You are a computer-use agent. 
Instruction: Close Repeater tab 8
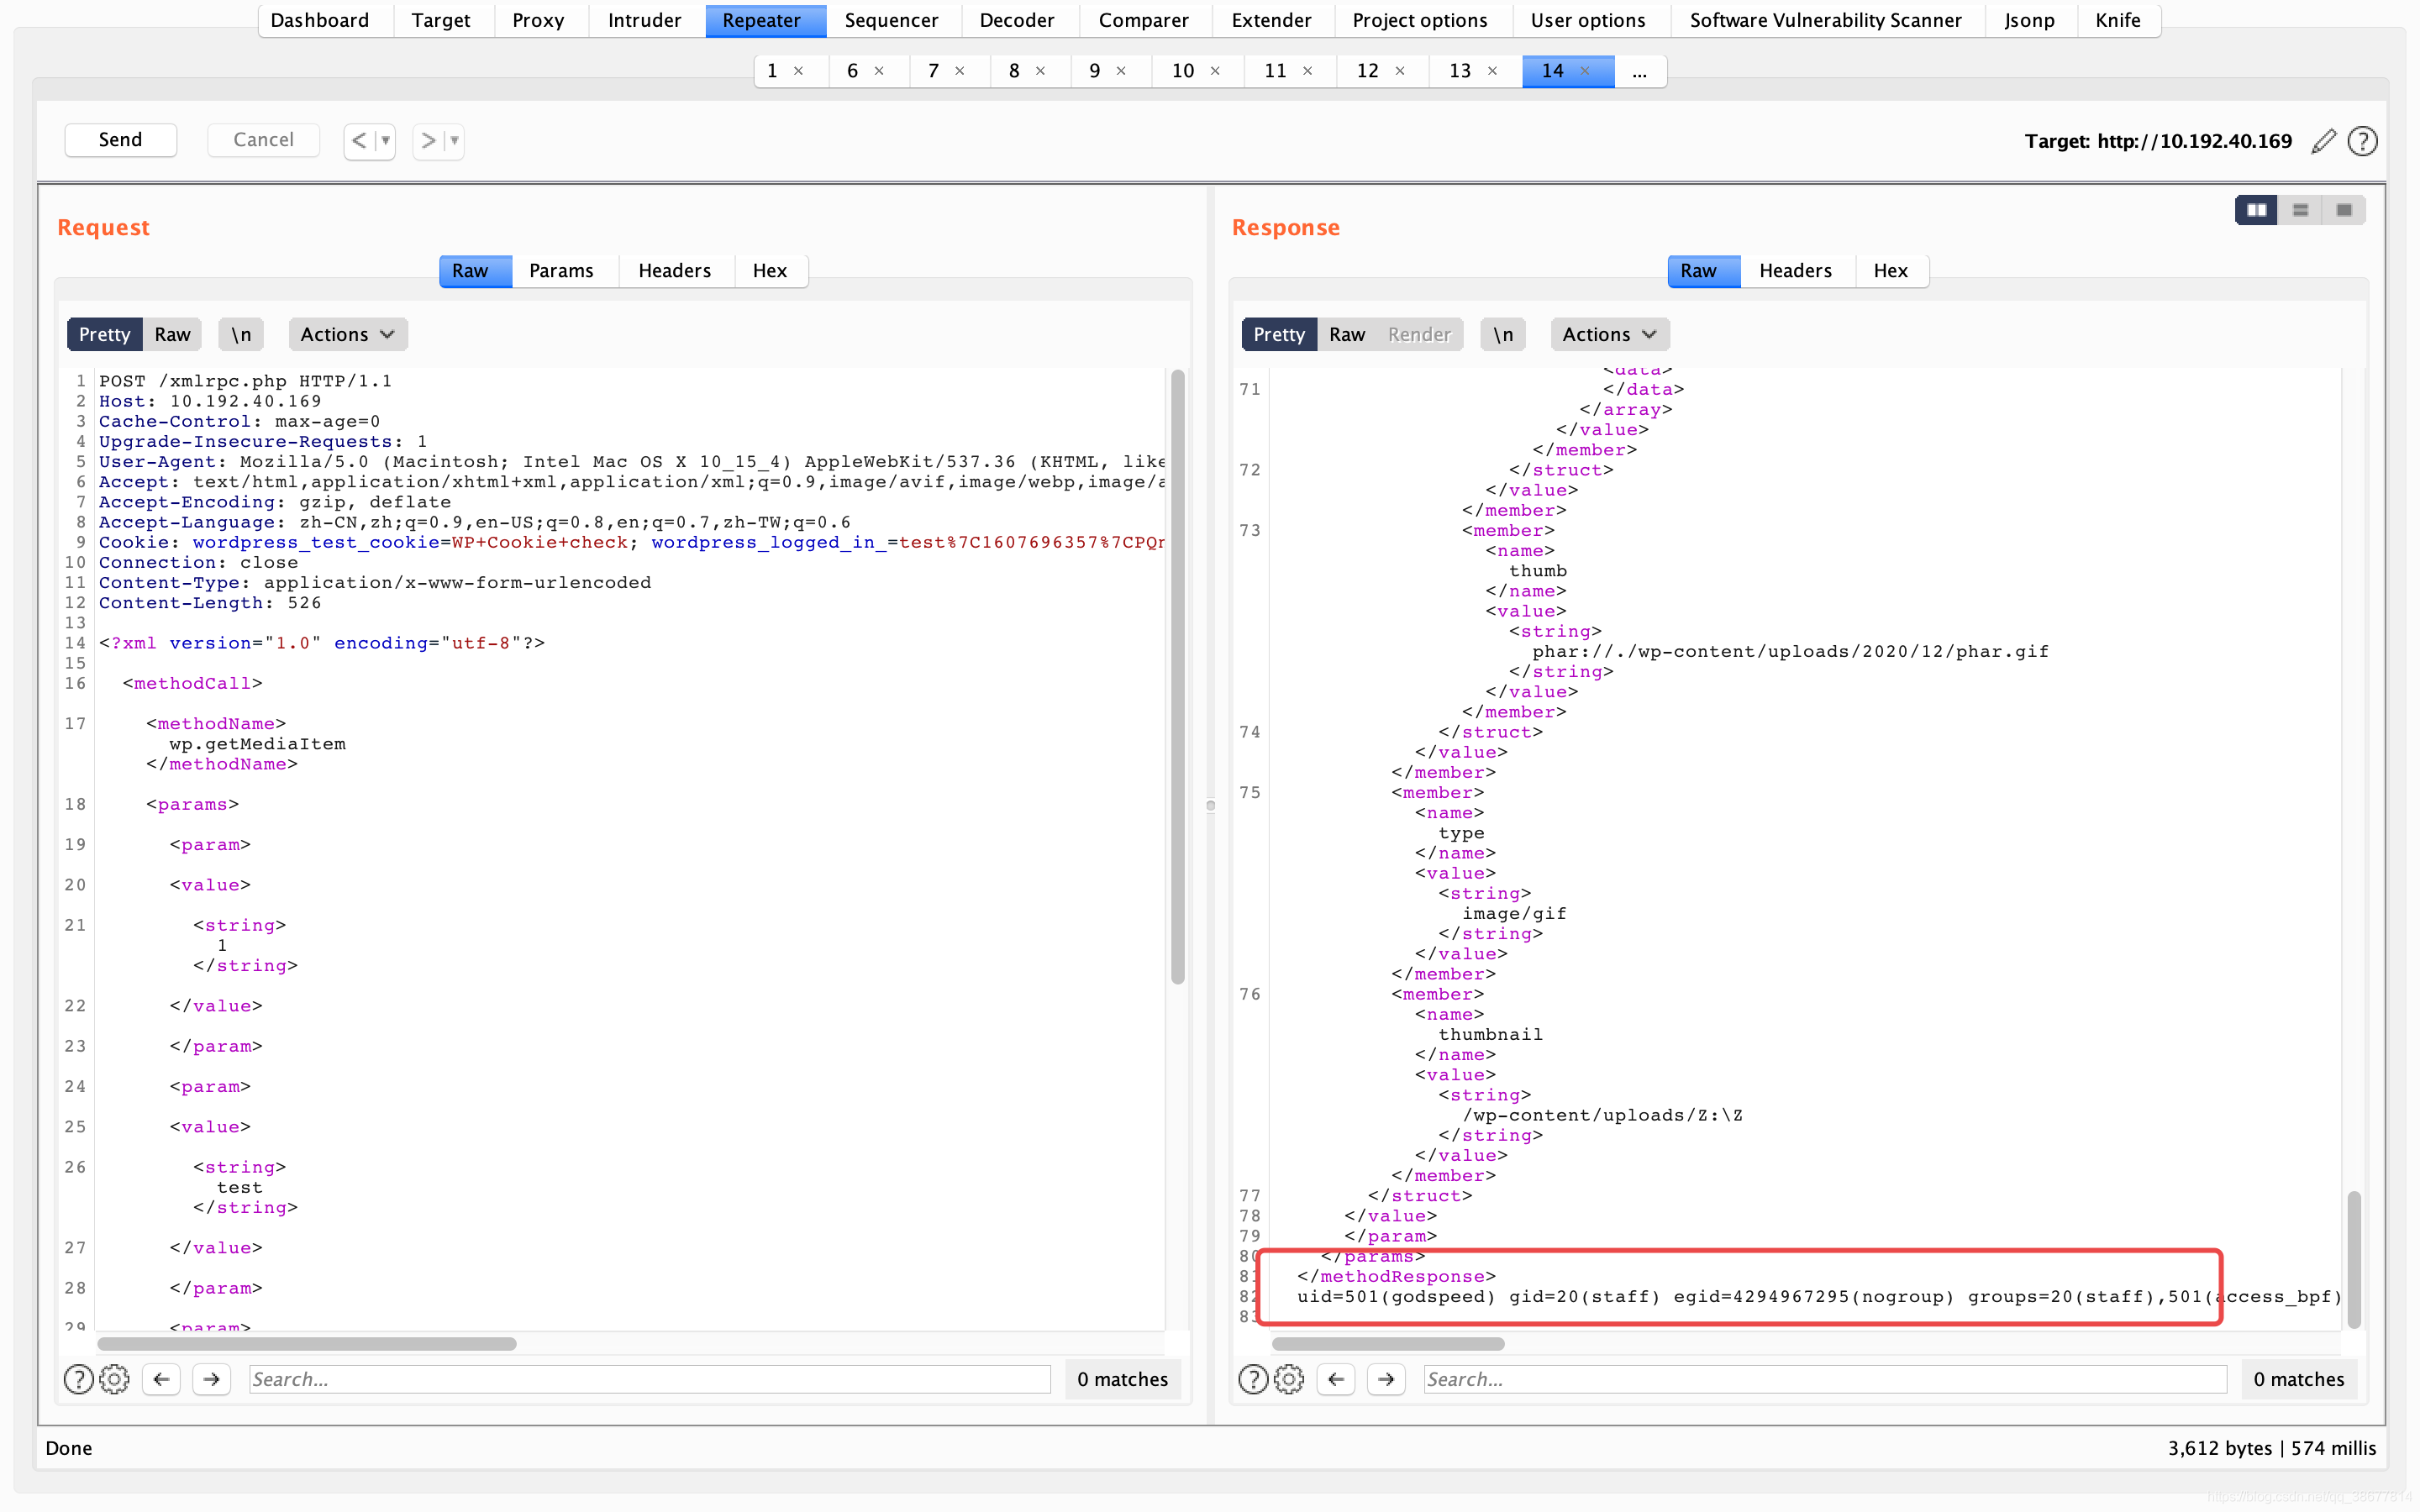click(1040, 71)
